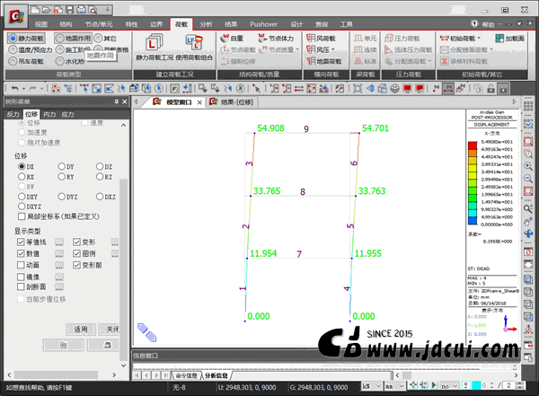Click the print icon in quick access toolbar
The image size is (539, 396).
coord(81,10)
